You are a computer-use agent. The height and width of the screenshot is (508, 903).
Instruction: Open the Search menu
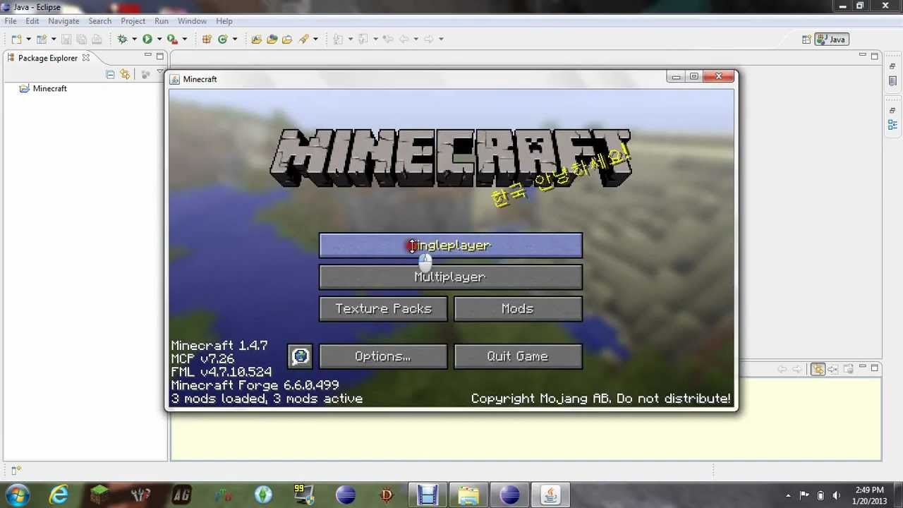click(99, 21)
